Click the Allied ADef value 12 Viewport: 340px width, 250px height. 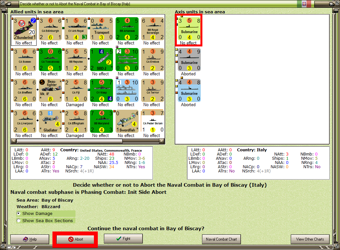tap(55, 154)
